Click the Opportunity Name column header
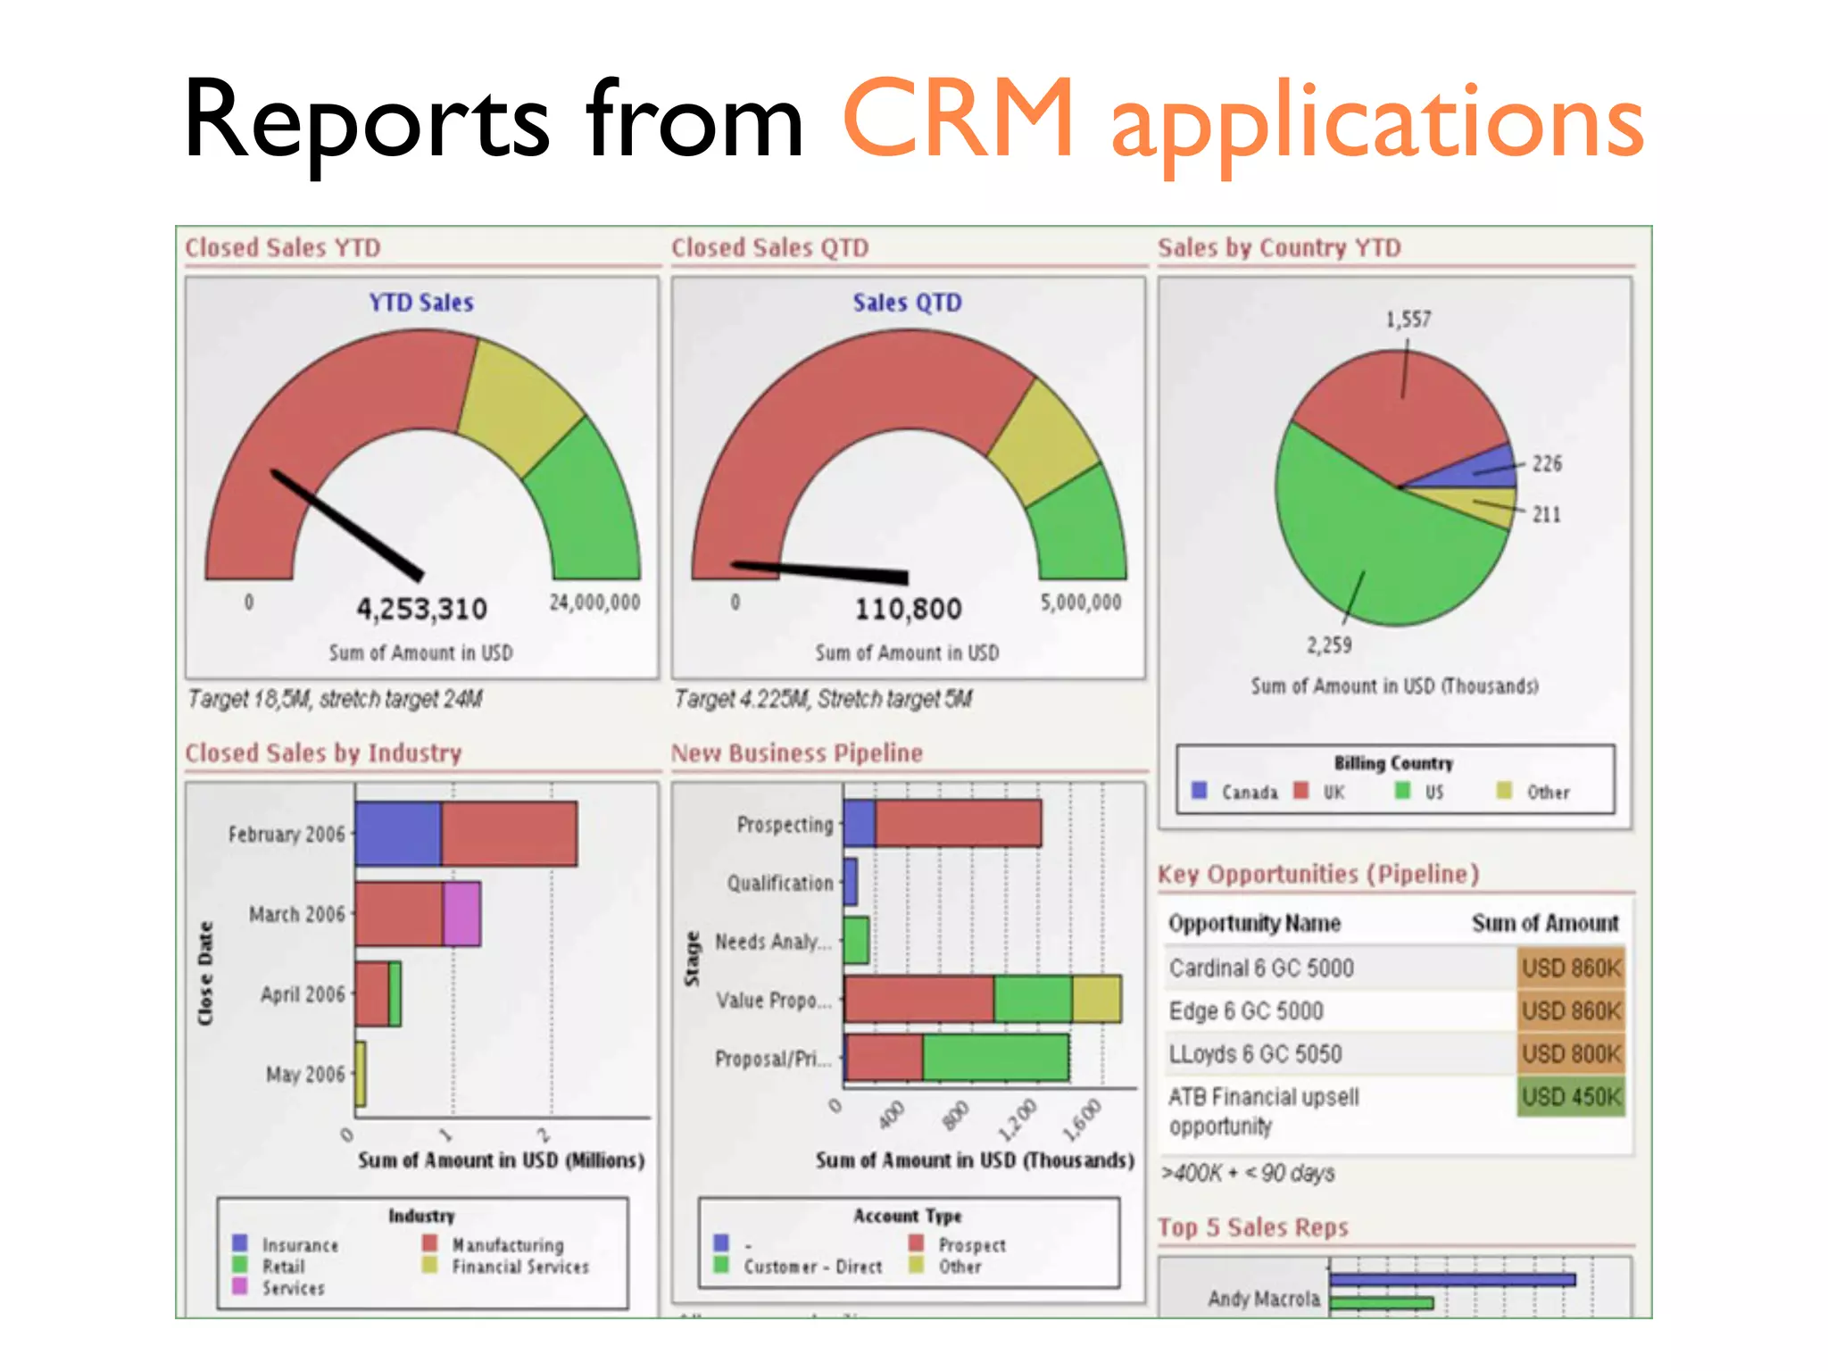The height and width of the screenshot is (1371, 1828). click(x=1254, y=924)
